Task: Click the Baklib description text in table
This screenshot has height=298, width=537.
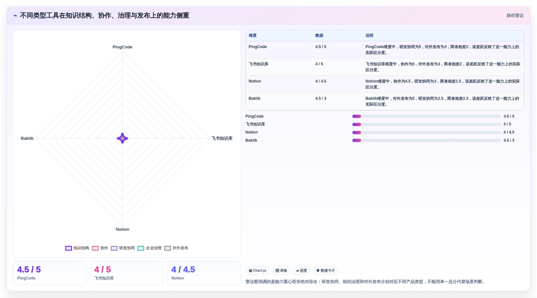Action: [442, 101]
